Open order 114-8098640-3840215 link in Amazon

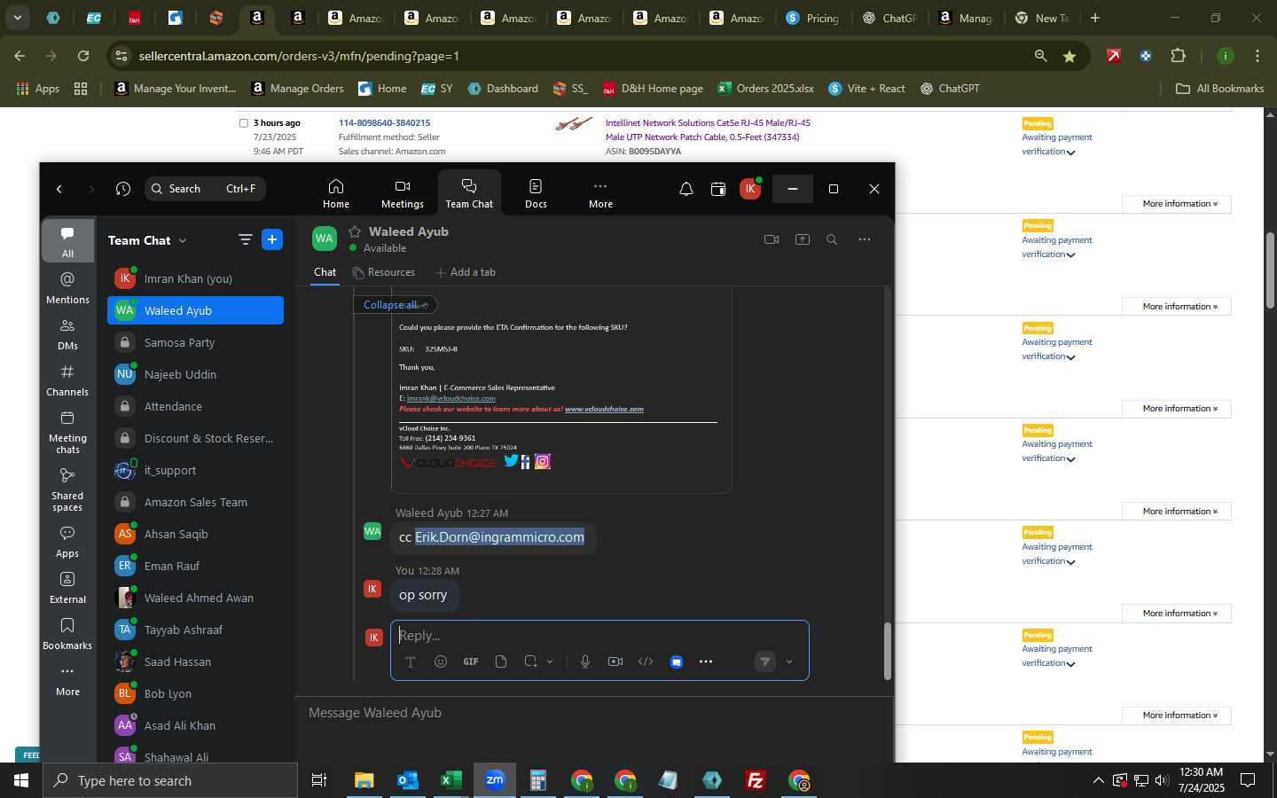pyautogui.click(x=384, y=123)
